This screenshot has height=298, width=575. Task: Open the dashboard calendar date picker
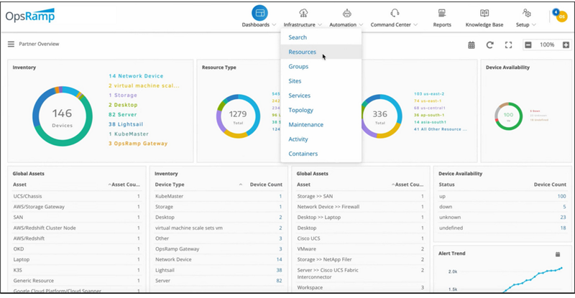471,45
